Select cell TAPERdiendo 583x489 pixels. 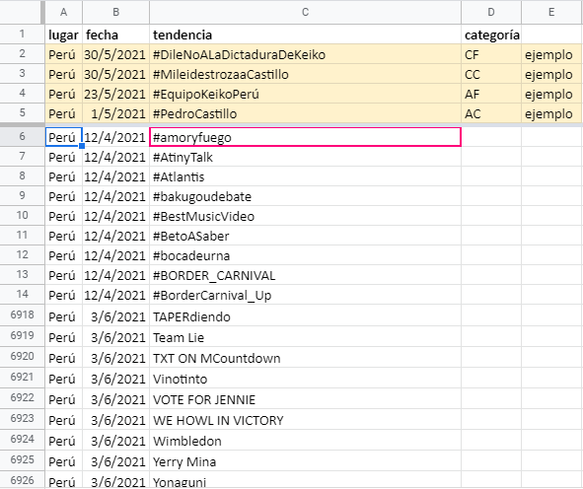click(x=305, y=316)
